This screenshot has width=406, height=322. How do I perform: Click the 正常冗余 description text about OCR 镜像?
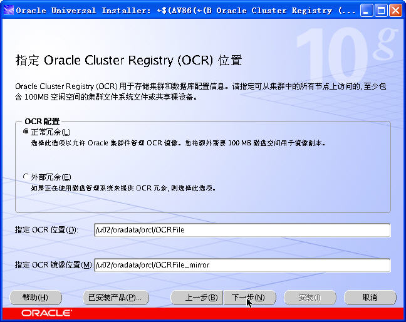178,143
